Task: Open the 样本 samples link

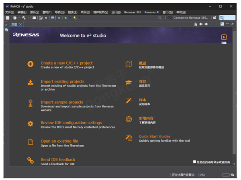Action: (143, 100)
